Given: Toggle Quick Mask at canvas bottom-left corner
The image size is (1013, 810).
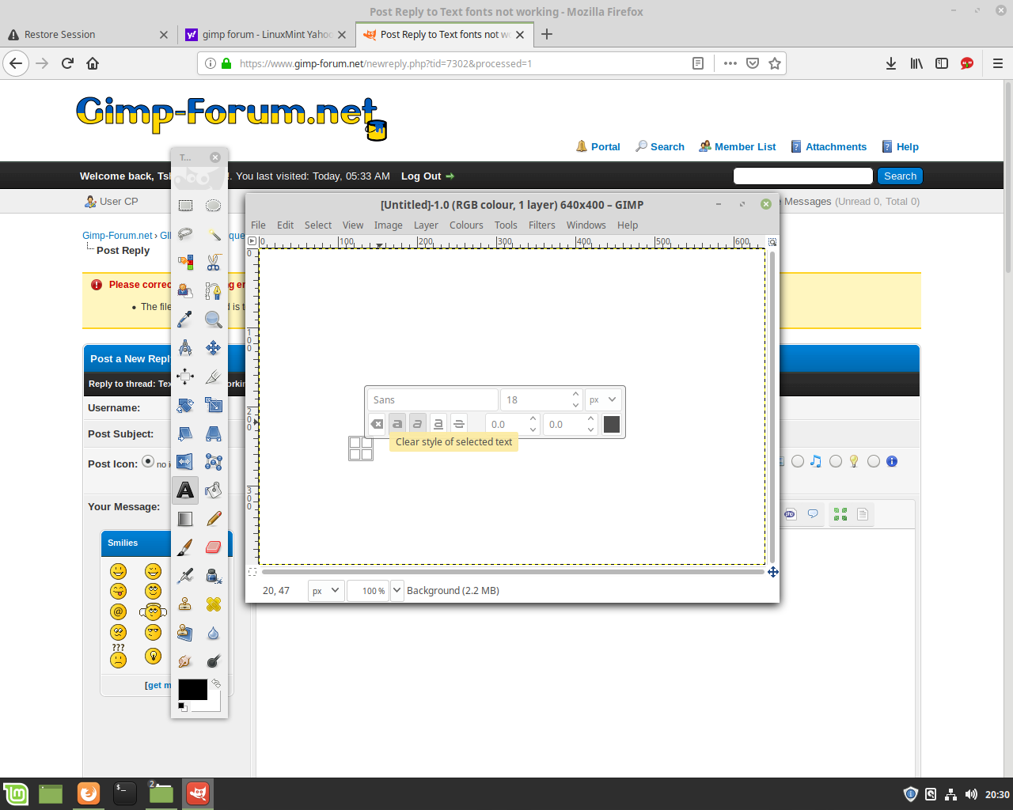Looking at the screenshot, I should 252,571.
